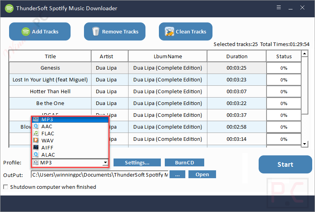Click the OutPut path field
The height and width of the screenshot is (212, 315).
click(100, 175)
